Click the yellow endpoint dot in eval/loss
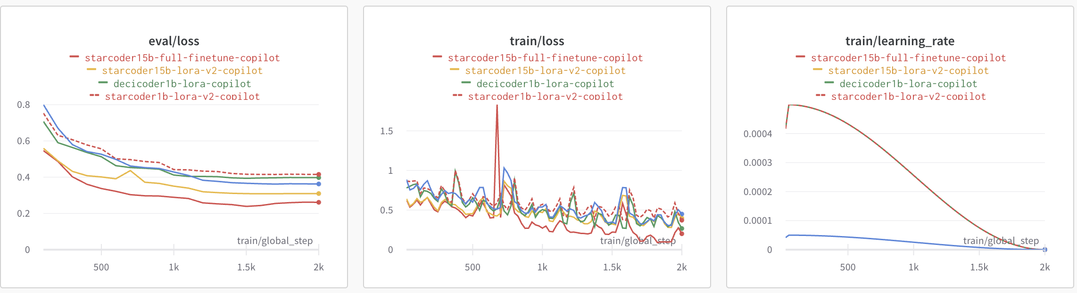 pyautogui.click(x=319, y=194)
